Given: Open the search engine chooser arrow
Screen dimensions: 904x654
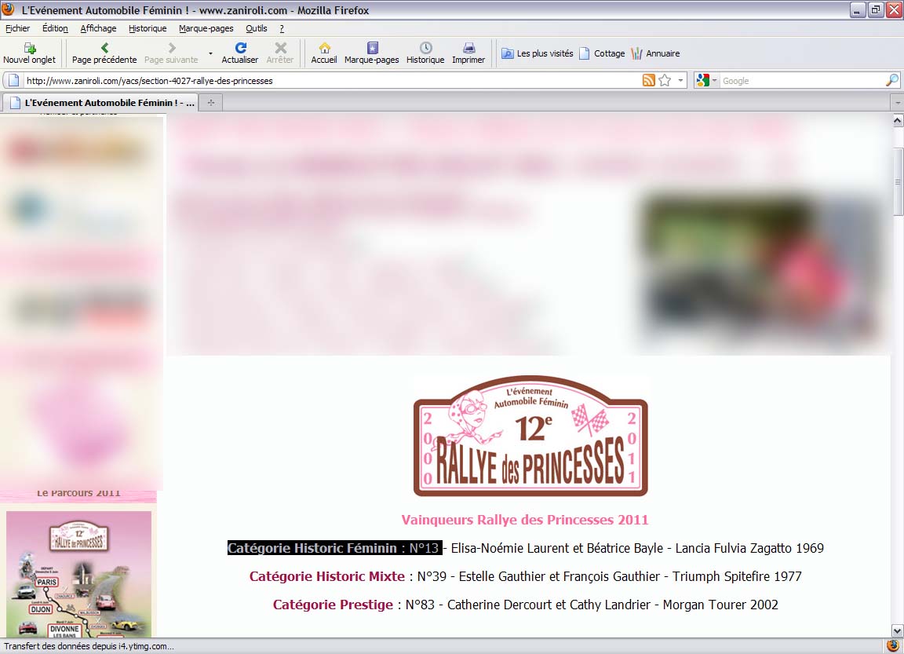Looking at the screenshot, I should click(714, 81).
